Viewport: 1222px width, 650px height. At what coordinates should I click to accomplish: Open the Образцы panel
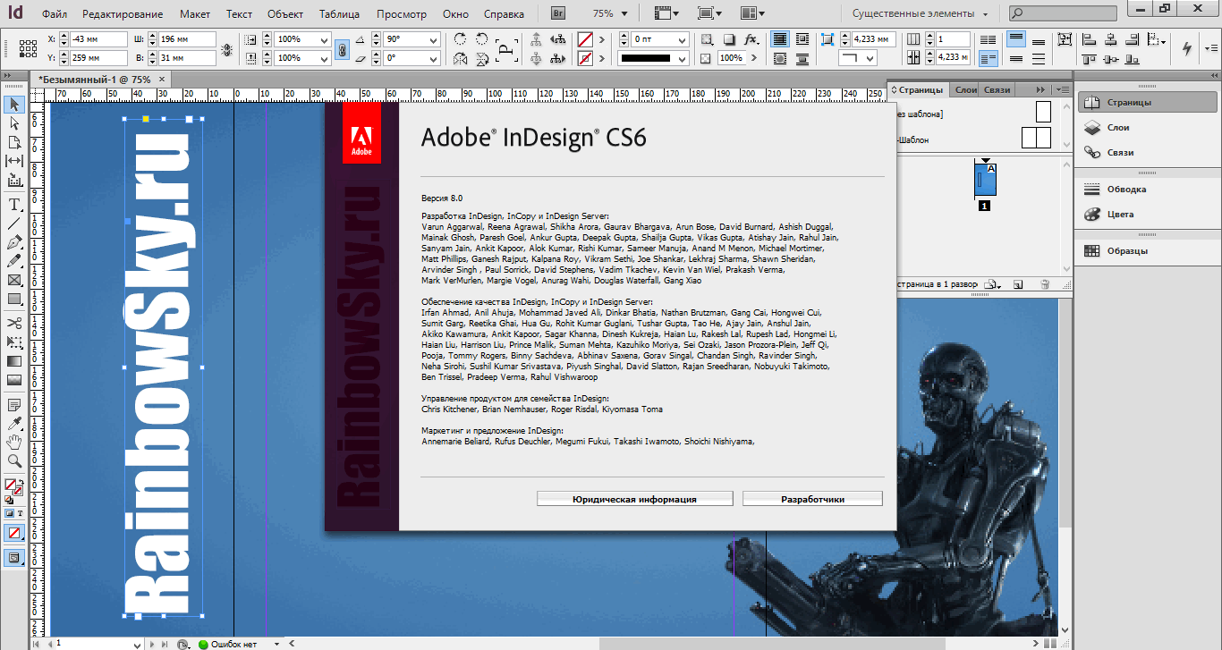coord(1148,251)
